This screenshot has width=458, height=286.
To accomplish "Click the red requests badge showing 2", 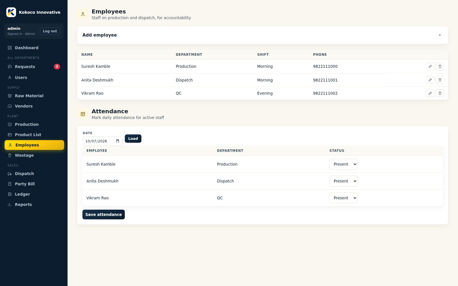I will [57, 66].
